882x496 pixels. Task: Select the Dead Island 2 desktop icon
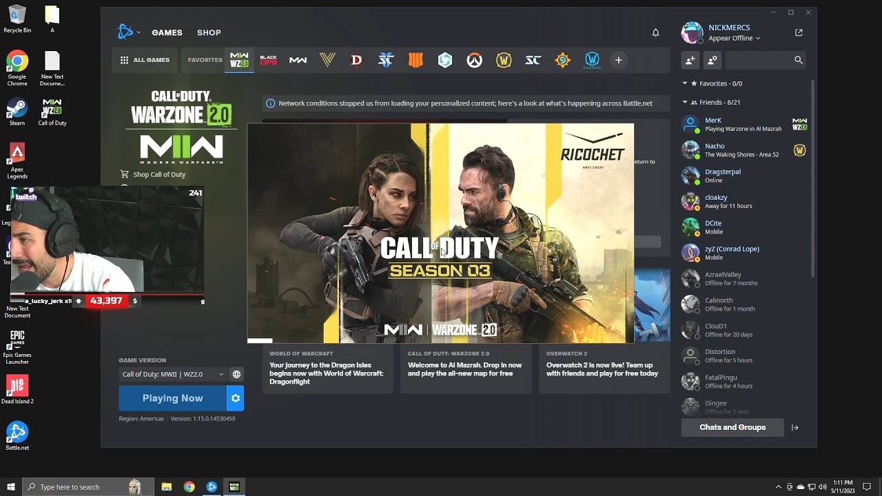17,390
